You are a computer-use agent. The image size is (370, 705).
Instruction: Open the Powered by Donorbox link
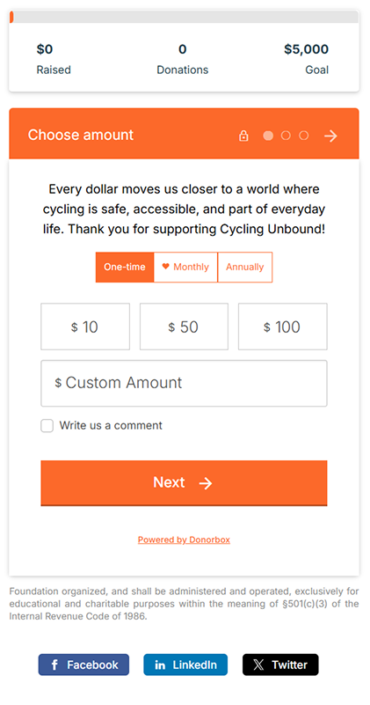184,540
